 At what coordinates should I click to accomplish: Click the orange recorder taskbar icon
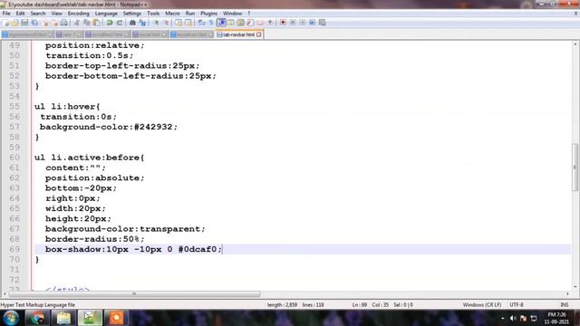(116, 318)
